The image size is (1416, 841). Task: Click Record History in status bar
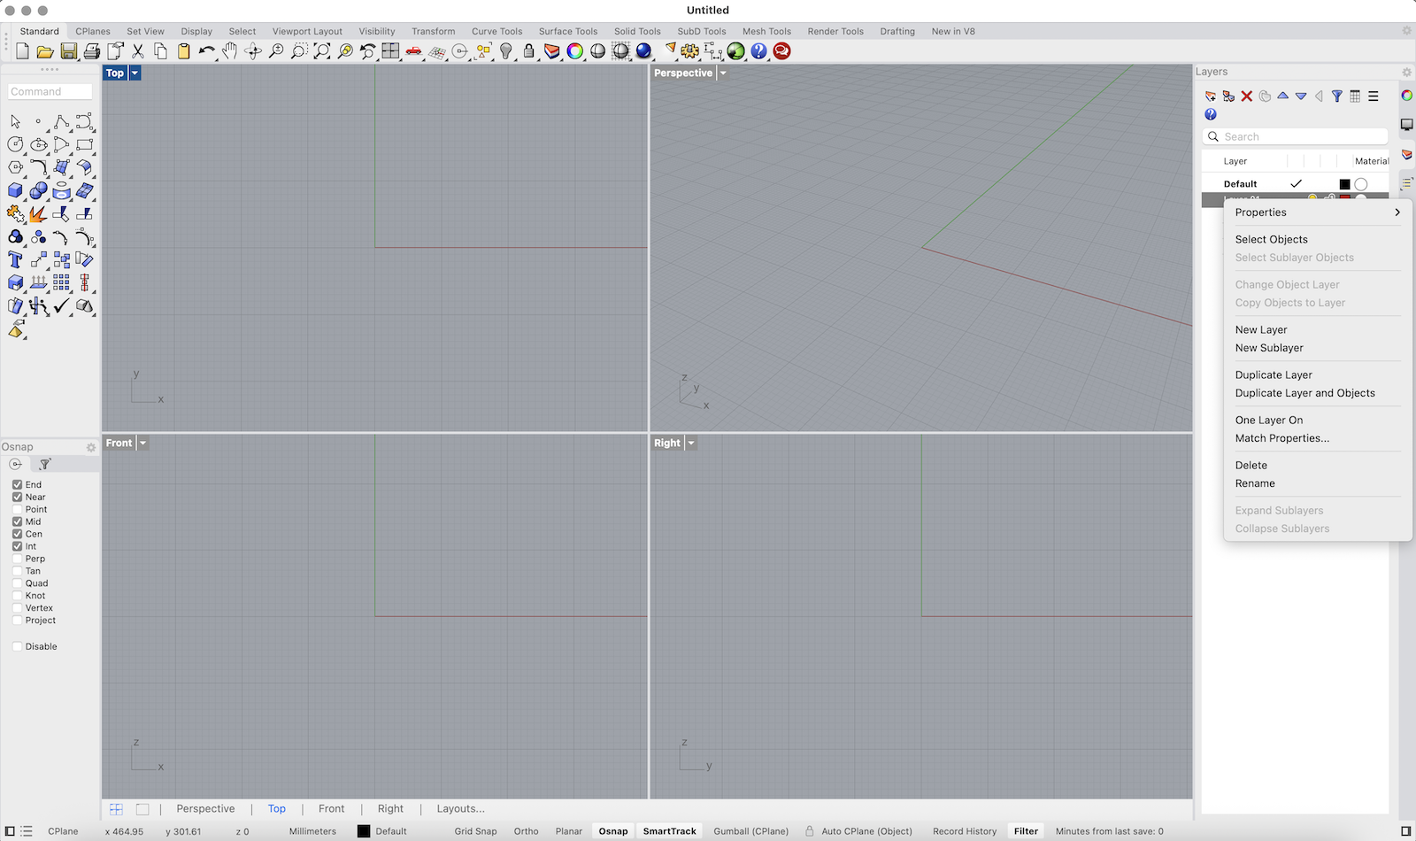[x=964, y=831]
